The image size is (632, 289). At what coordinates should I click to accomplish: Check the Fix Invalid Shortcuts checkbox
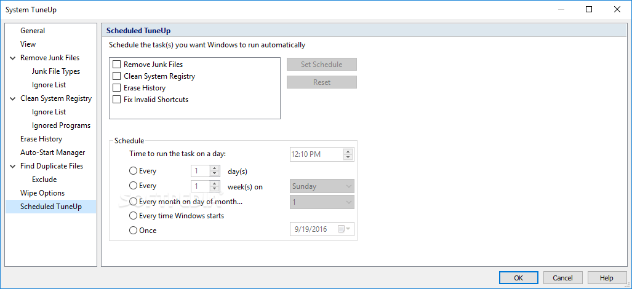coord(117,100)
